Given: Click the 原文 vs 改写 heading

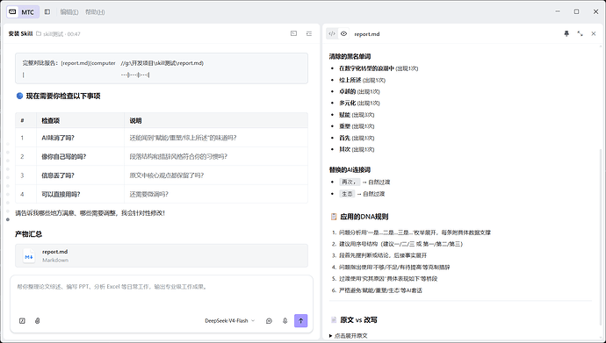Looking at the screenshot, I should pos(358,320).
